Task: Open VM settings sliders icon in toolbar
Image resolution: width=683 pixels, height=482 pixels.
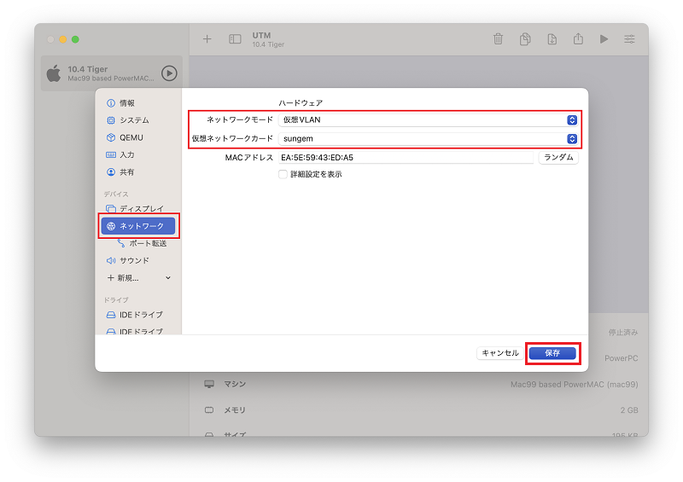Action: 629,39
